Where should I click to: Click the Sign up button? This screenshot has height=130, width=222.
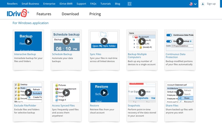pyautogui.click(x=211, y=4)
